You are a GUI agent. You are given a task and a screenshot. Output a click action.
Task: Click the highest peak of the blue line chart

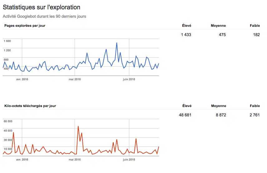click(x=116, y=43)
